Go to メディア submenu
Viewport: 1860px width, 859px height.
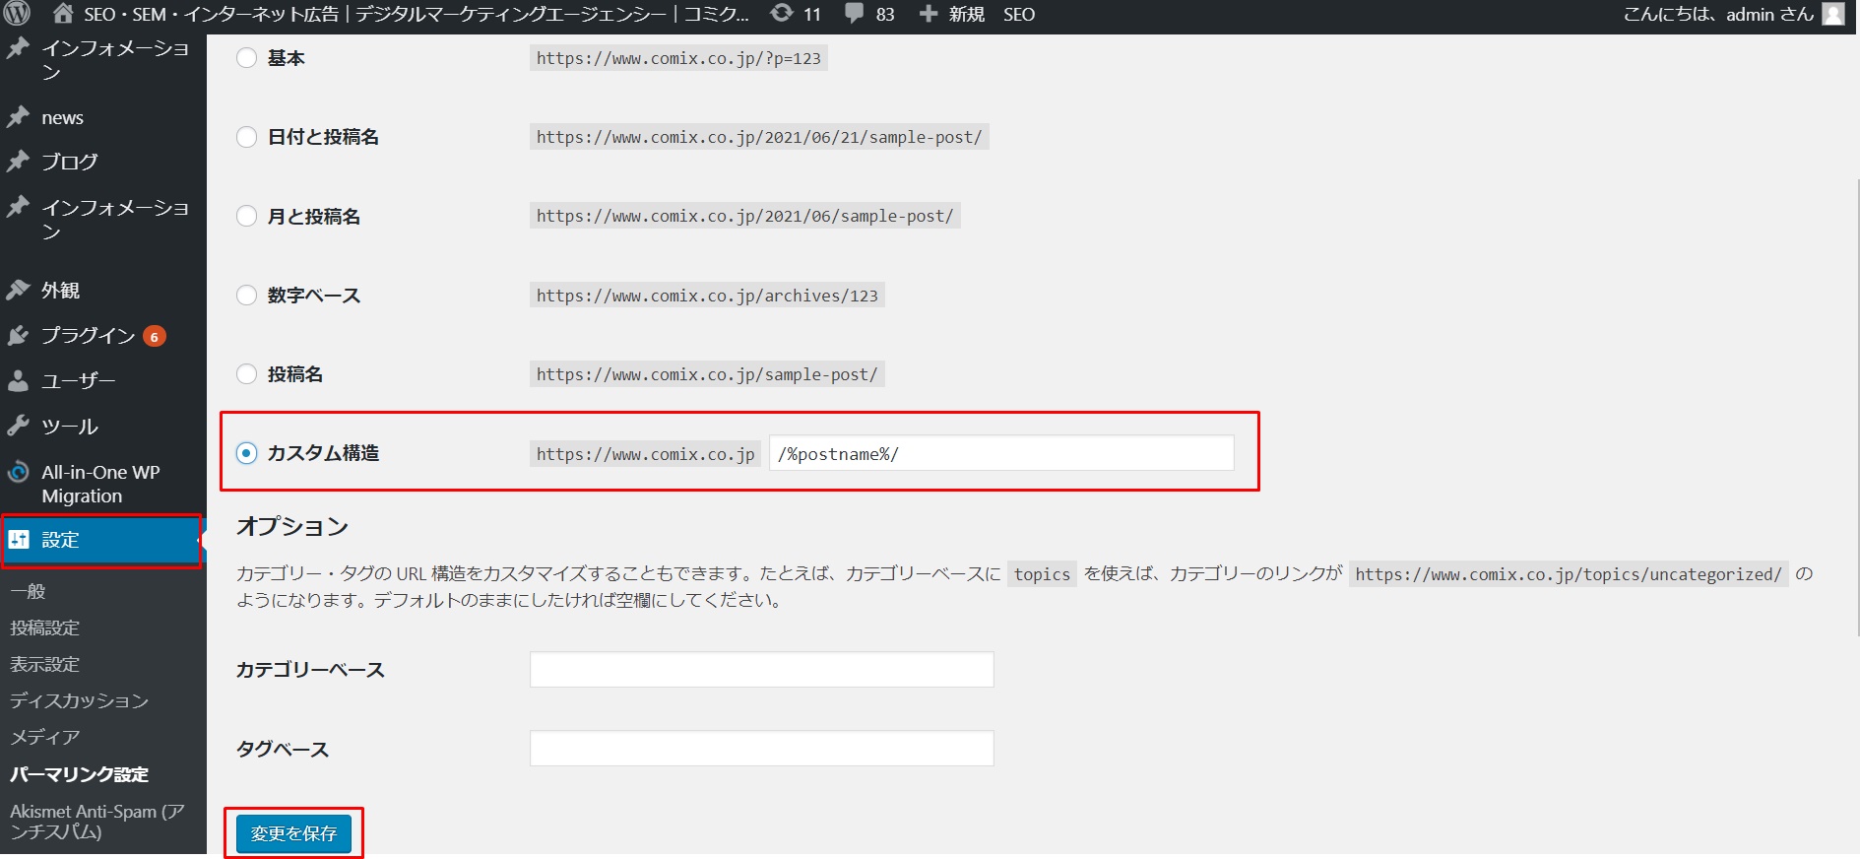[44, 737]
